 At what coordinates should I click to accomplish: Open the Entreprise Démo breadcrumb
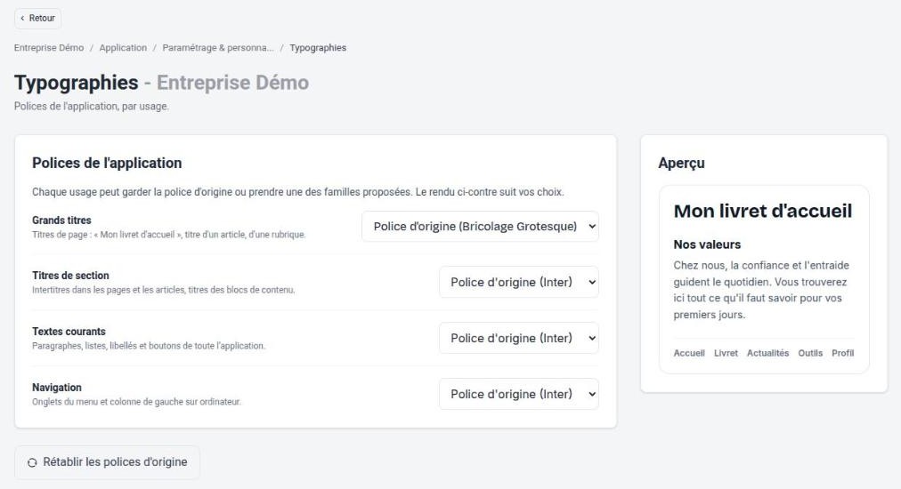[x=49, y=48]
